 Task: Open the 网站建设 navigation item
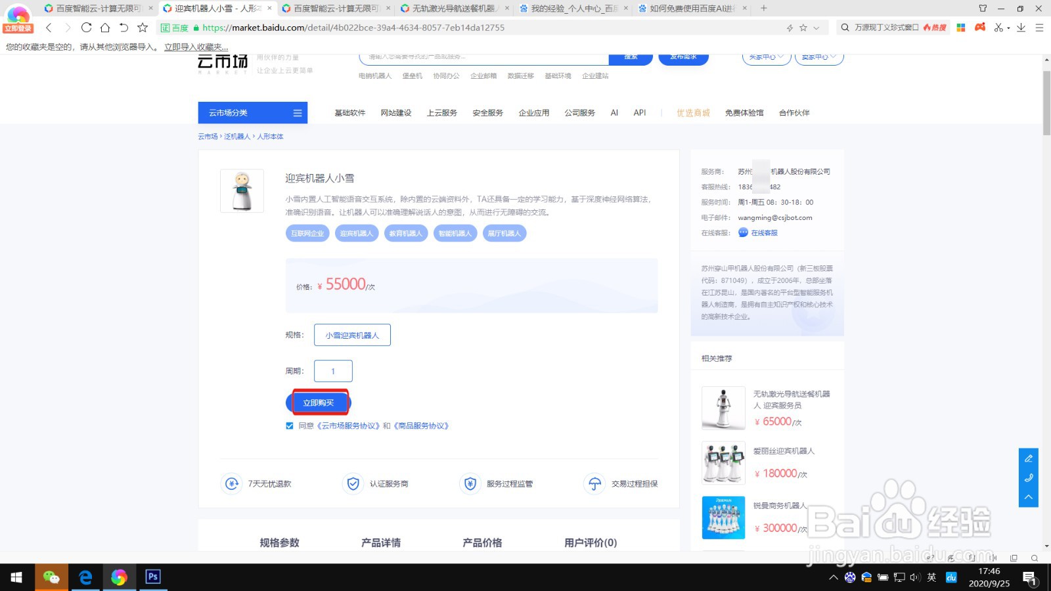396,113
